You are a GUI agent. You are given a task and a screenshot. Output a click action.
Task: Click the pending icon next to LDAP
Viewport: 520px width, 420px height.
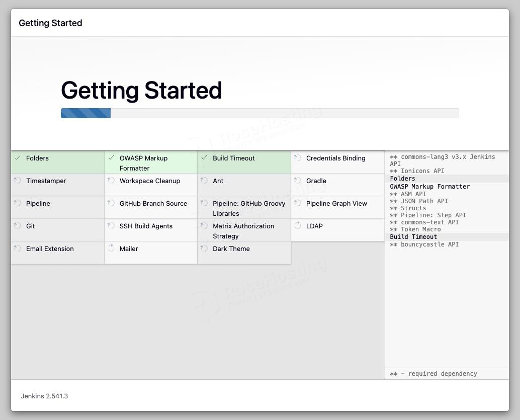click(298, 225)
